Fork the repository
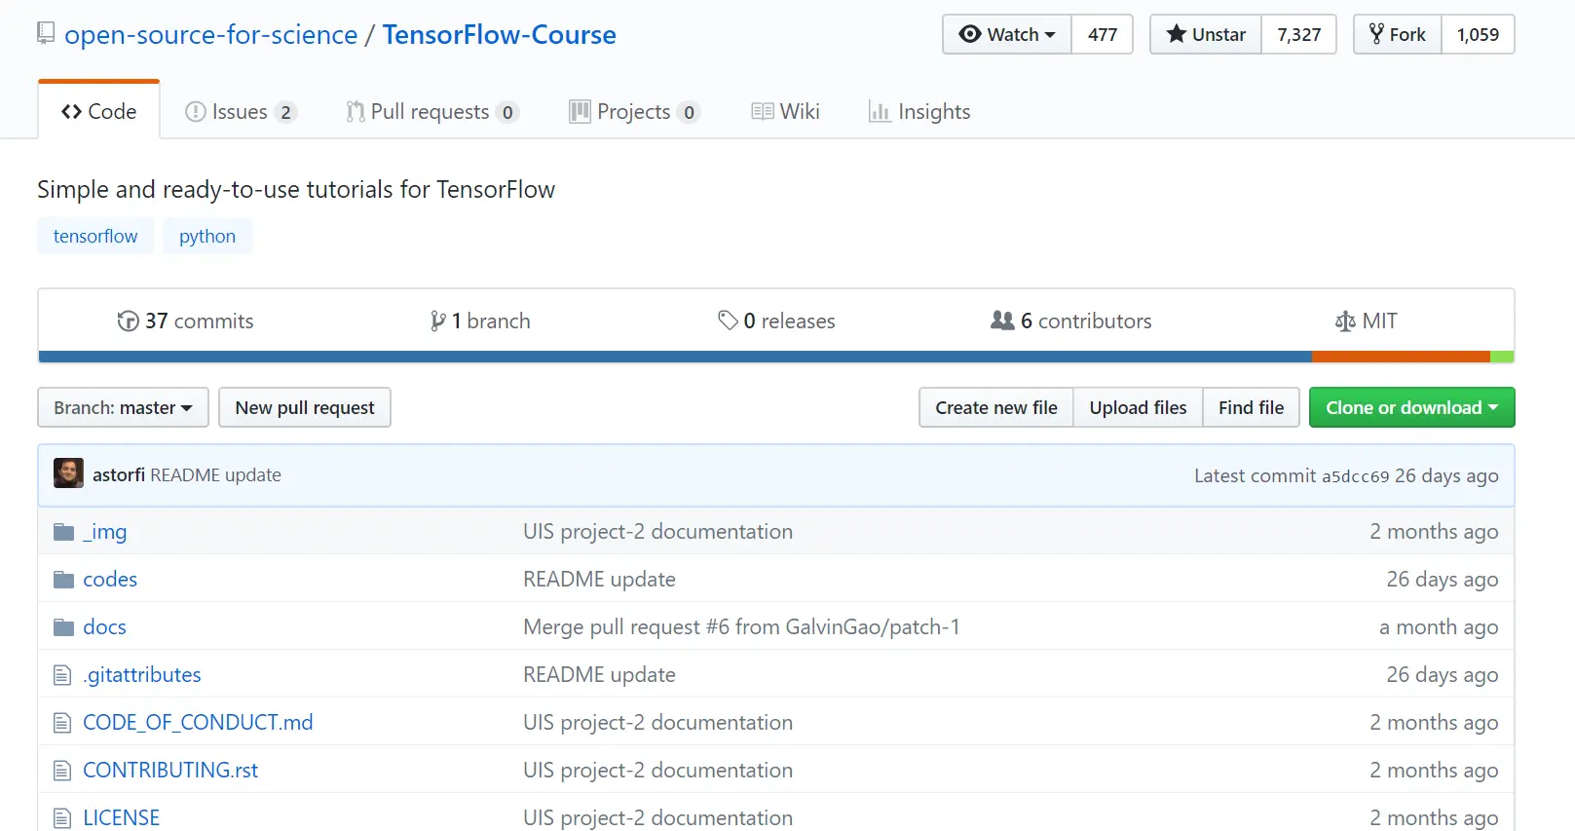The image size is (1575, 831). point(1398,34)
